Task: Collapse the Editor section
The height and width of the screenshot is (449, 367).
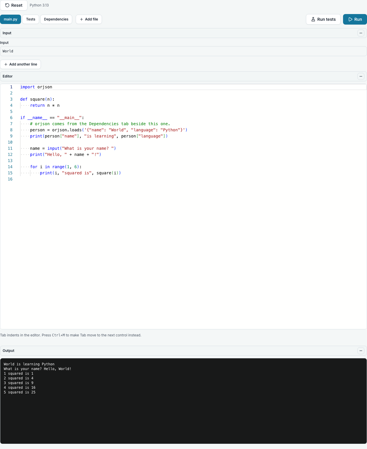Action: point(361,76)
